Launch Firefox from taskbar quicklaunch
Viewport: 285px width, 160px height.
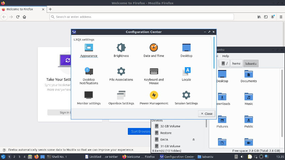click(x=36, y=156)
